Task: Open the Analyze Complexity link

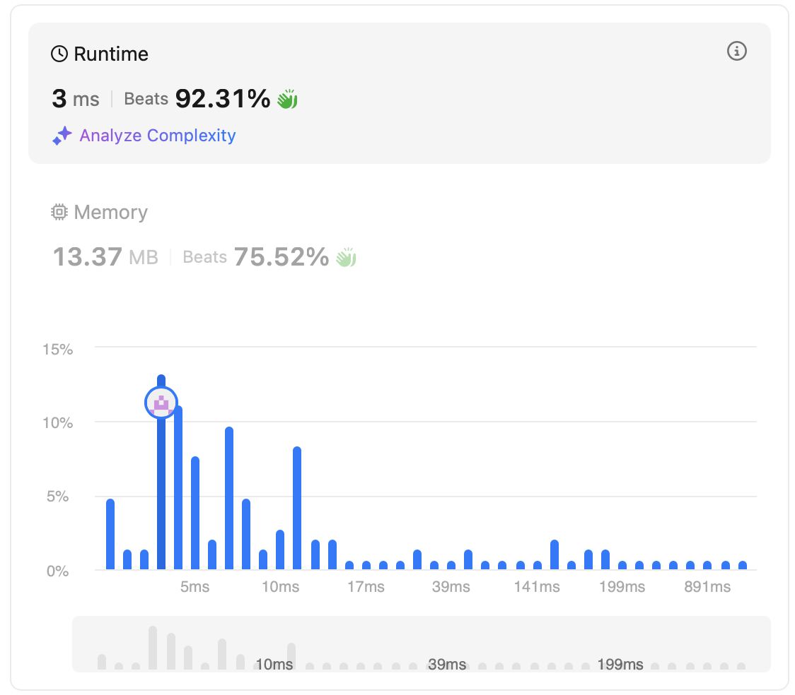Action: (157, 136)
